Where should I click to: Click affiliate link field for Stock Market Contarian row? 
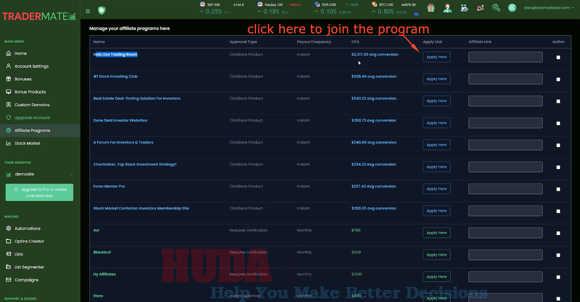(x=506, y=211)
